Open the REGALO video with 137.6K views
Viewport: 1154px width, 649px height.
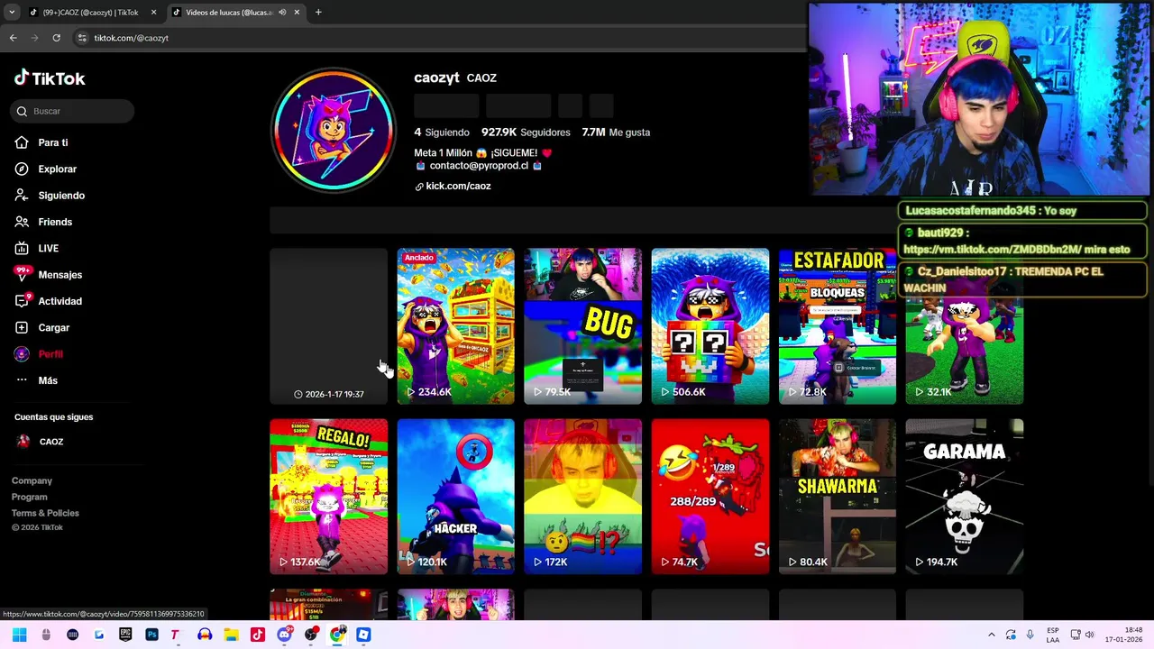328,497
